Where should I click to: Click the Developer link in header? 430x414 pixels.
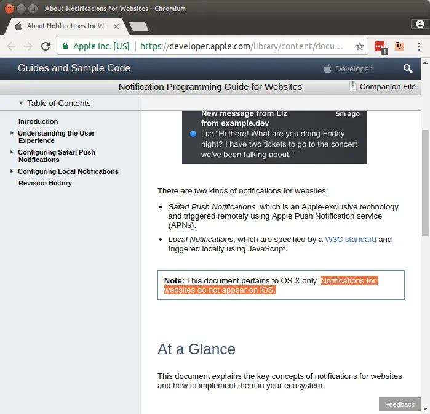[353, 68]
